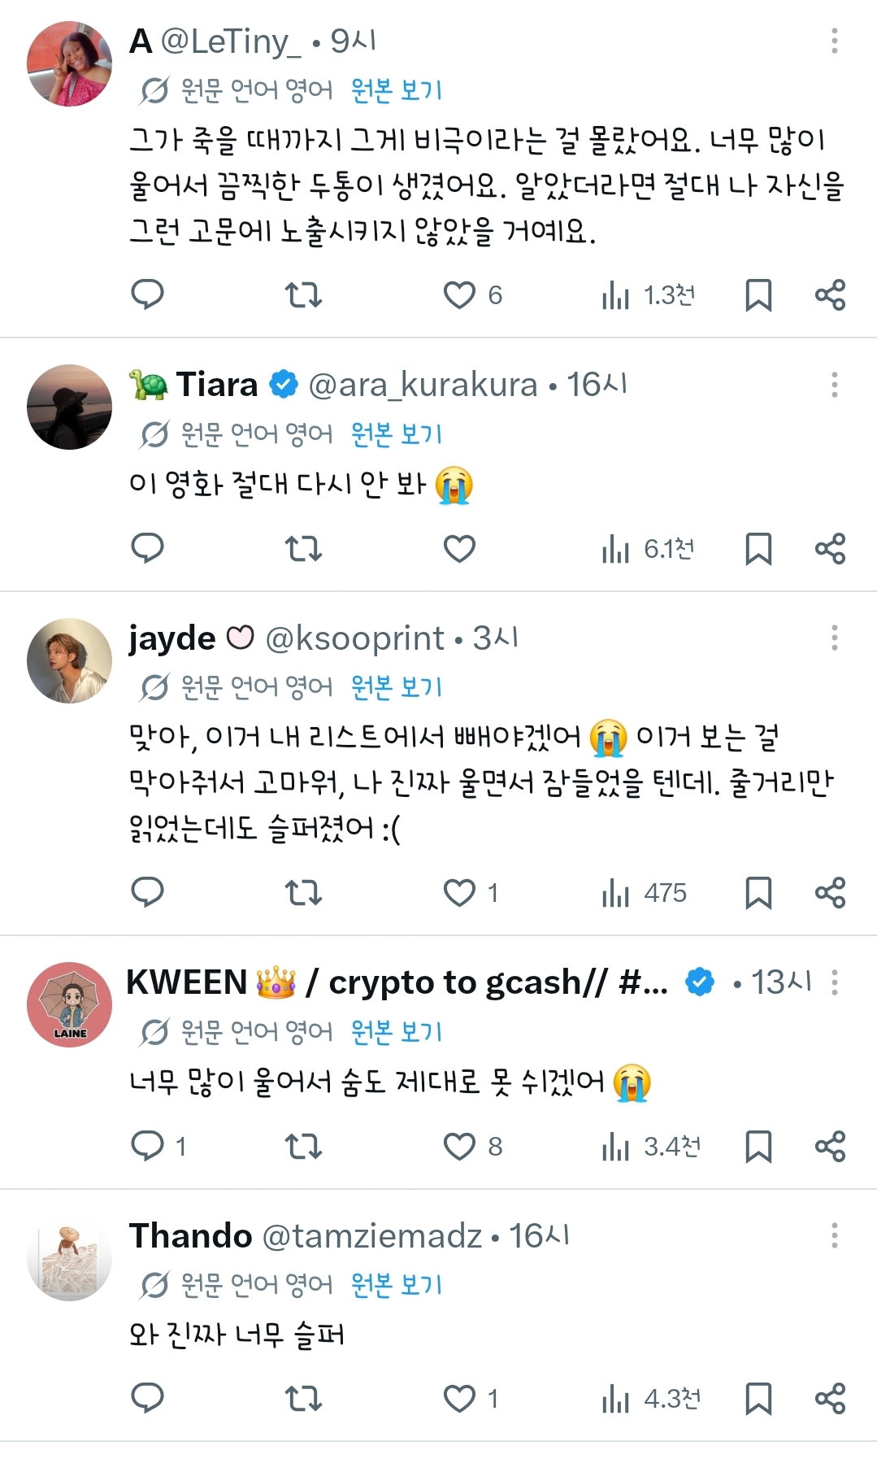Bookmark Tiara's tweet

point(758,549)
